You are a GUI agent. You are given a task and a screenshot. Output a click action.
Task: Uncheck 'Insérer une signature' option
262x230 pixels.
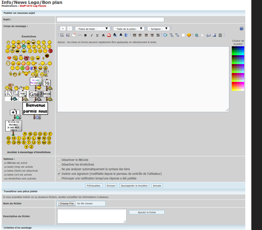59,174
